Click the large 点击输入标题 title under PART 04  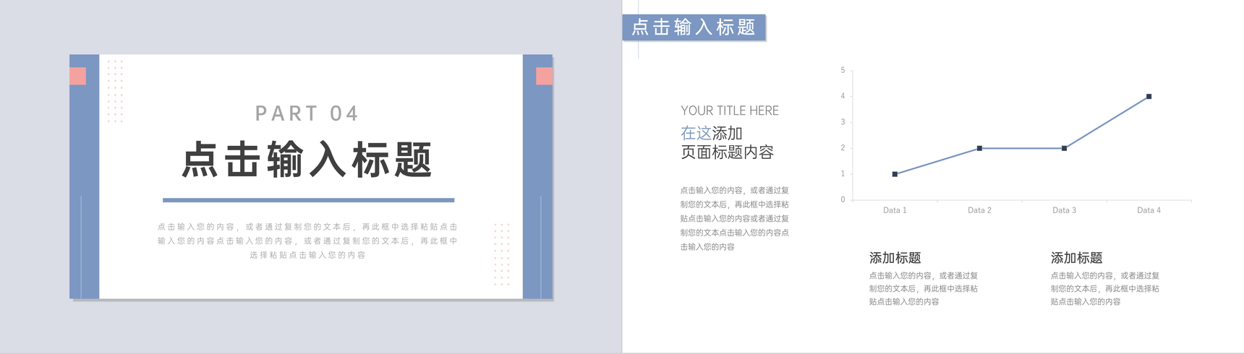coord(307,160)
